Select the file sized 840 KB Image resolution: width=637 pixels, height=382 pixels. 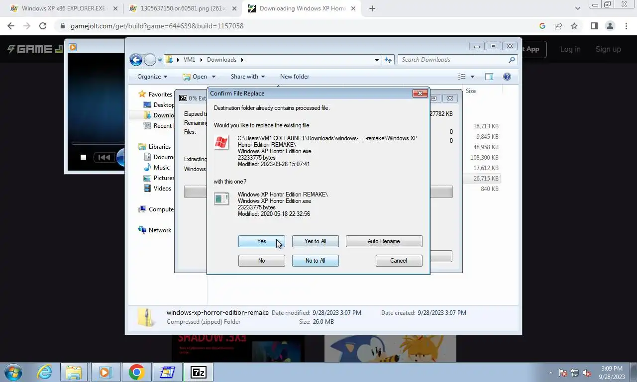pos(489,189)
